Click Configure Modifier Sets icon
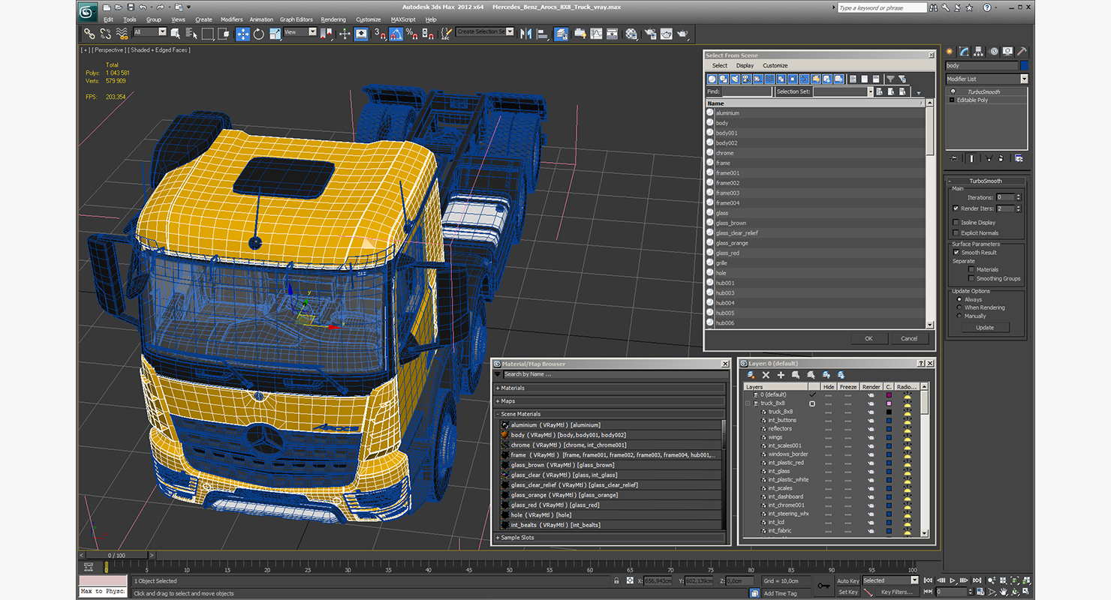This screenshot has width=1111, height=600. tap(1019, 158)
